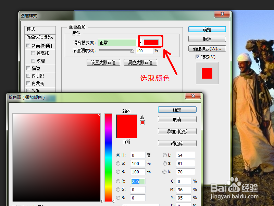Click 取消 in the color picker dialog

[177, 119]
